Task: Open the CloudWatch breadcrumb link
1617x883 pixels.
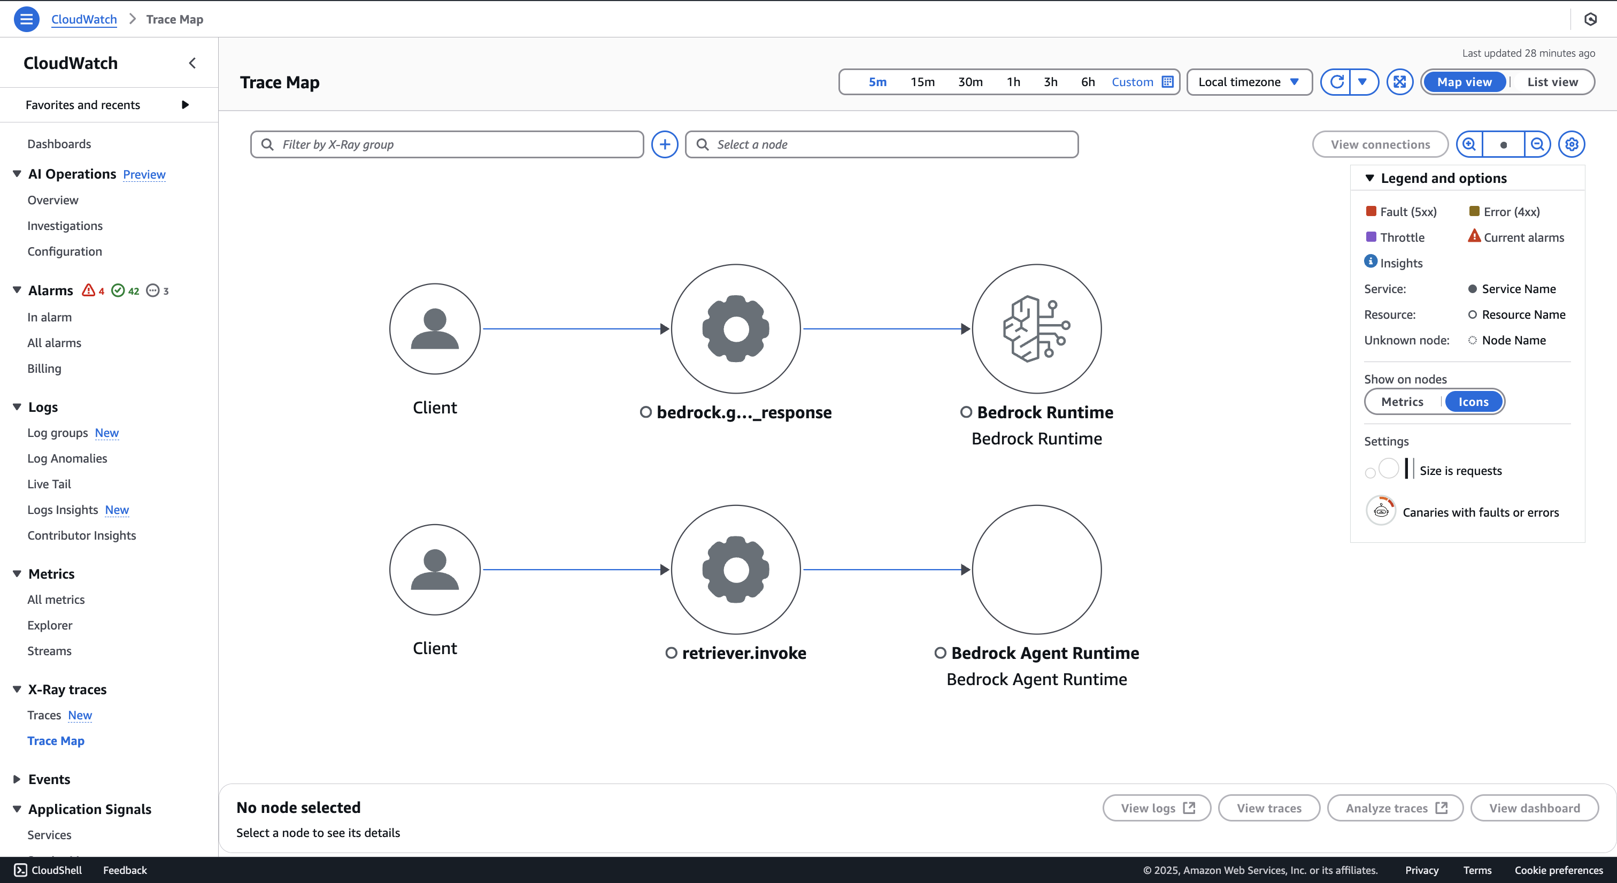Action: [x=83, y=19]
